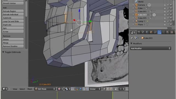Open the properties editor type selector
Image resolution: width=176 pixels, height=99 pixels.
click(133, 32)
